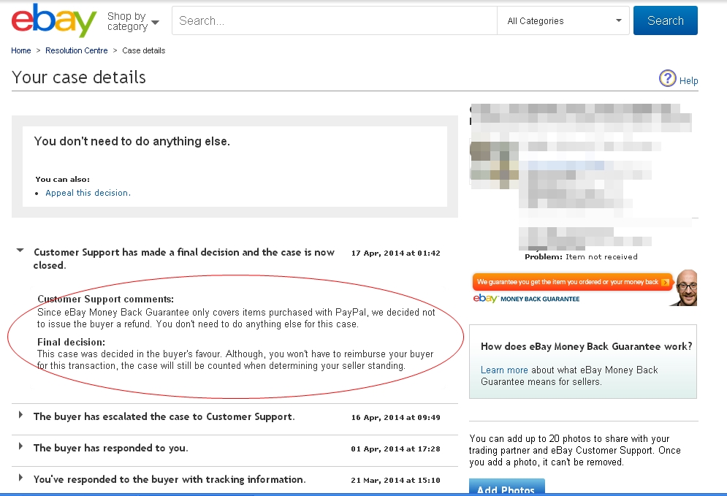
Task: Click the Appeal this decision link
Action: pyautogui.click(x=87, y=193)
